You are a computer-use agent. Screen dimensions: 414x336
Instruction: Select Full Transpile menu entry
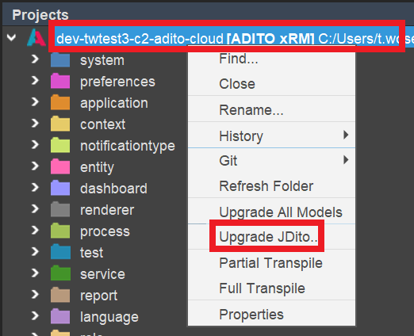pos(271,288)
